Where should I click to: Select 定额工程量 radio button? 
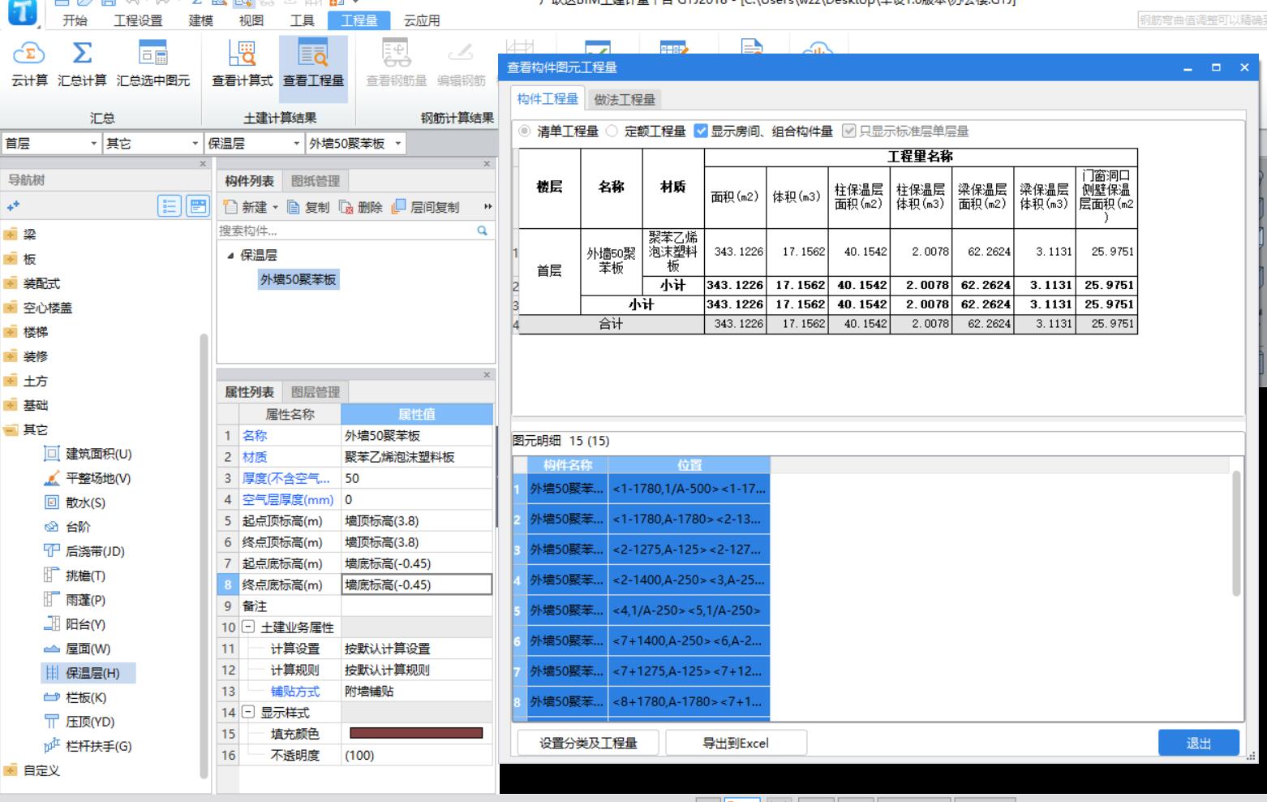coord(612,131)
